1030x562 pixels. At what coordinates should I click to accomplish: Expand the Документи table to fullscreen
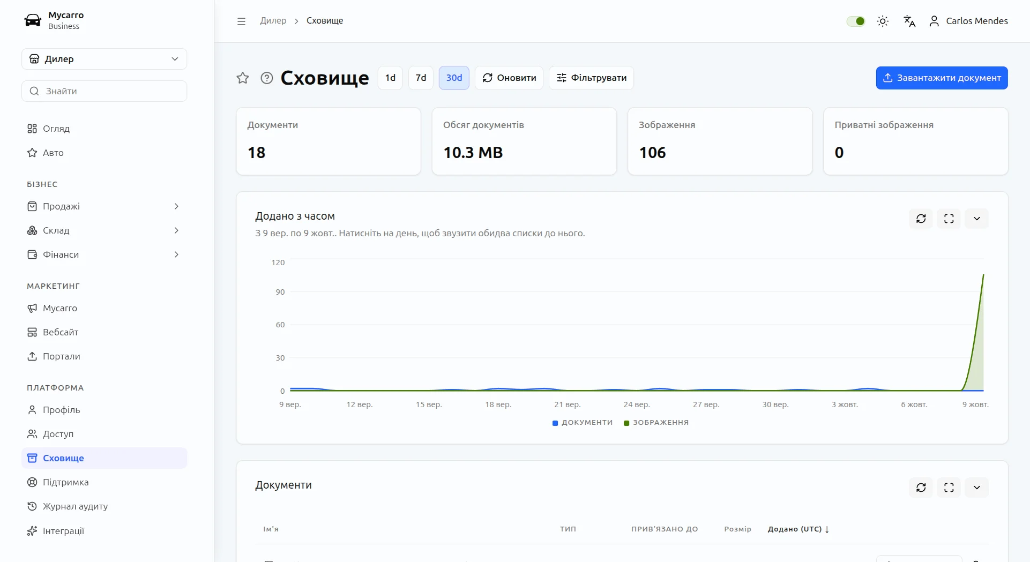pos(949,488)
